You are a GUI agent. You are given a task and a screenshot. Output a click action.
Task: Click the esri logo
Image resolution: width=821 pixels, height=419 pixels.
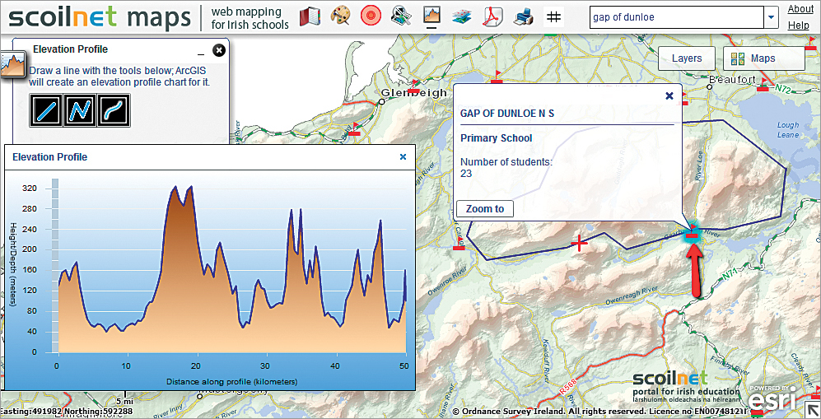click(772, 398)
